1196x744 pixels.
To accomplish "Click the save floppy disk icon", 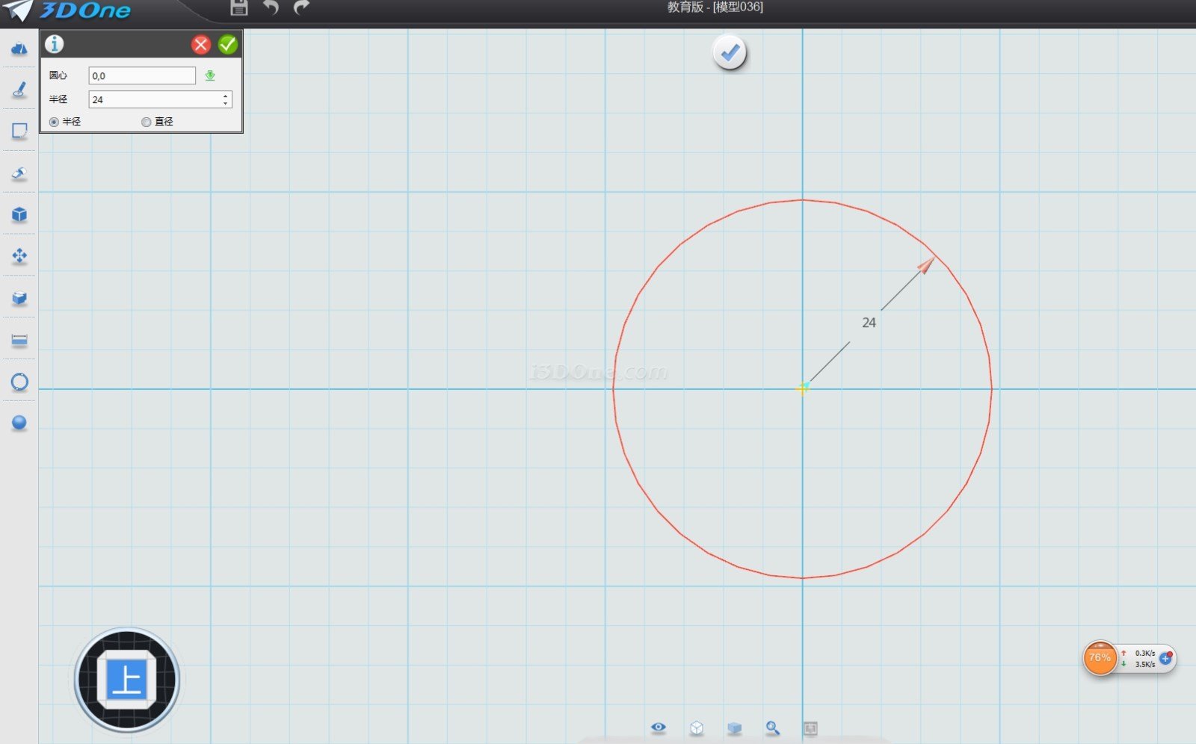I will (x=239, y=8).
